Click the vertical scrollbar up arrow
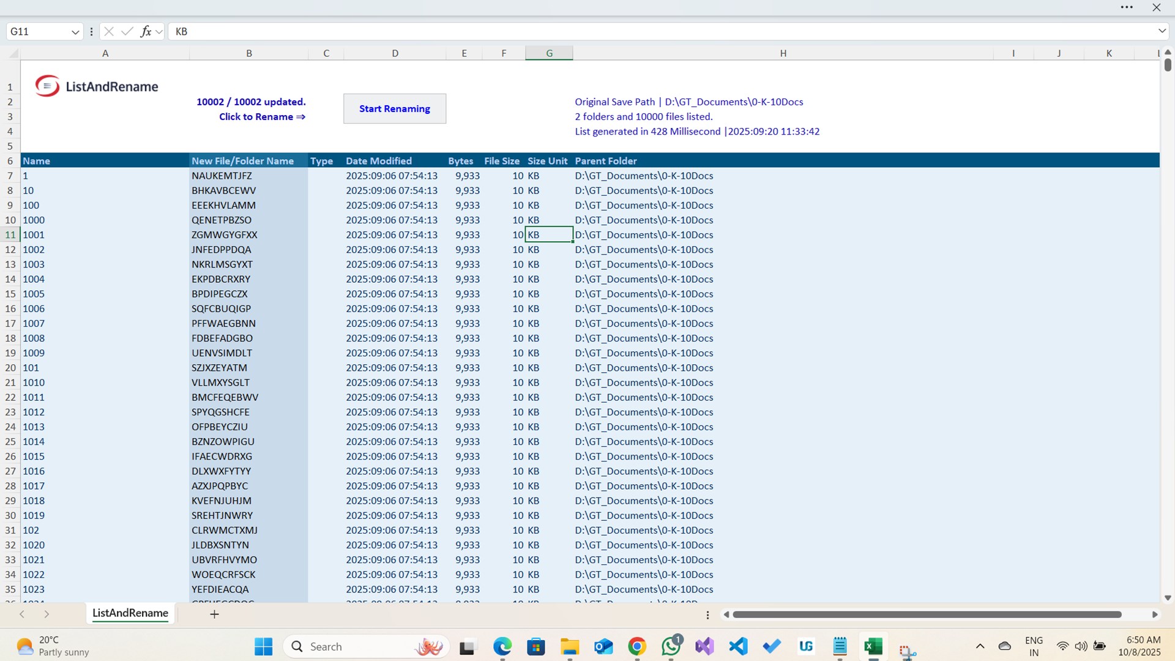The height and width of the screenshot is (661, 1175). (x=1168, y=53)
